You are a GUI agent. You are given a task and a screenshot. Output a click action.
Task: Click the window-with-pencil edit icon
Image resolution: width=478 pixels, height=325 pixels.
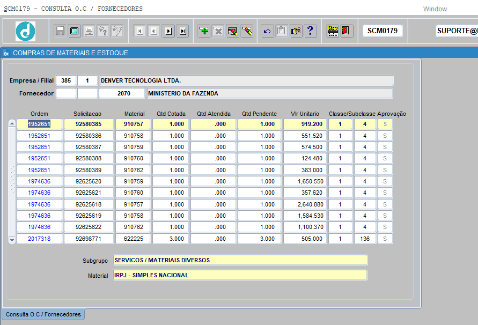[233, 31]
